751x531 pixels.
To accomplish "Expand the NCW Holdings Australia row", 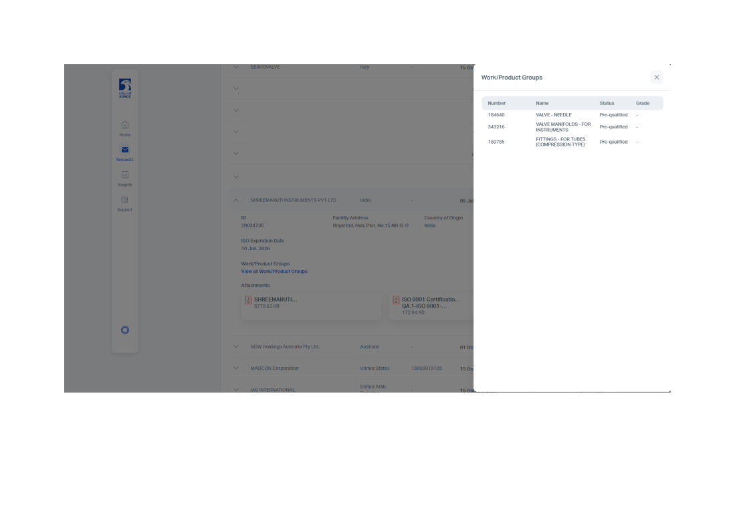I will 235,346.
